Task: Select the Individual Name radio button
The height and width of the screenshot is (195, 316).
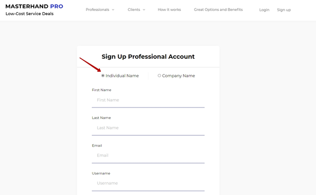Action: pyautogui.click(x=103, y=75)
